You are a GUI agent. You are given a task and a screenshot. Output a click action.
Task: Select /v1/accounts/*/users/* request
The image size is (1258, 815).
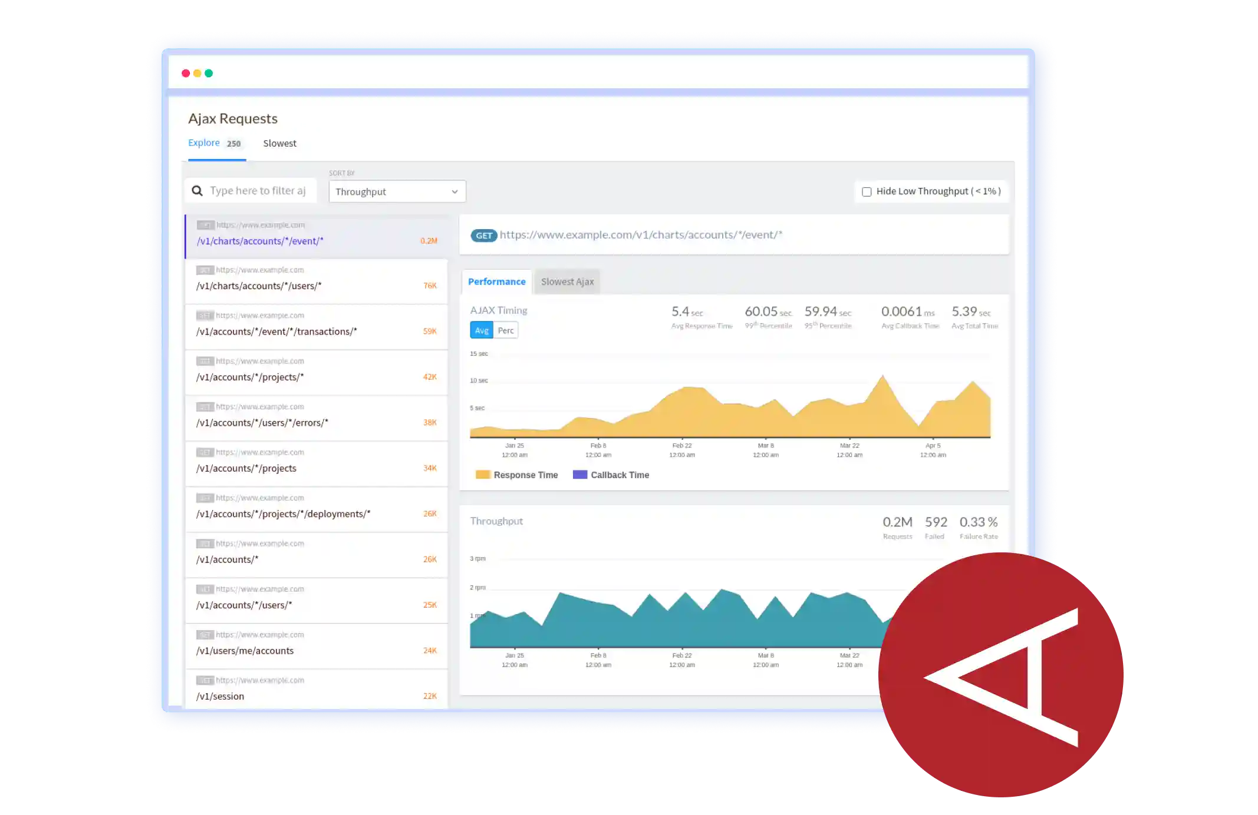coord(317,601)
